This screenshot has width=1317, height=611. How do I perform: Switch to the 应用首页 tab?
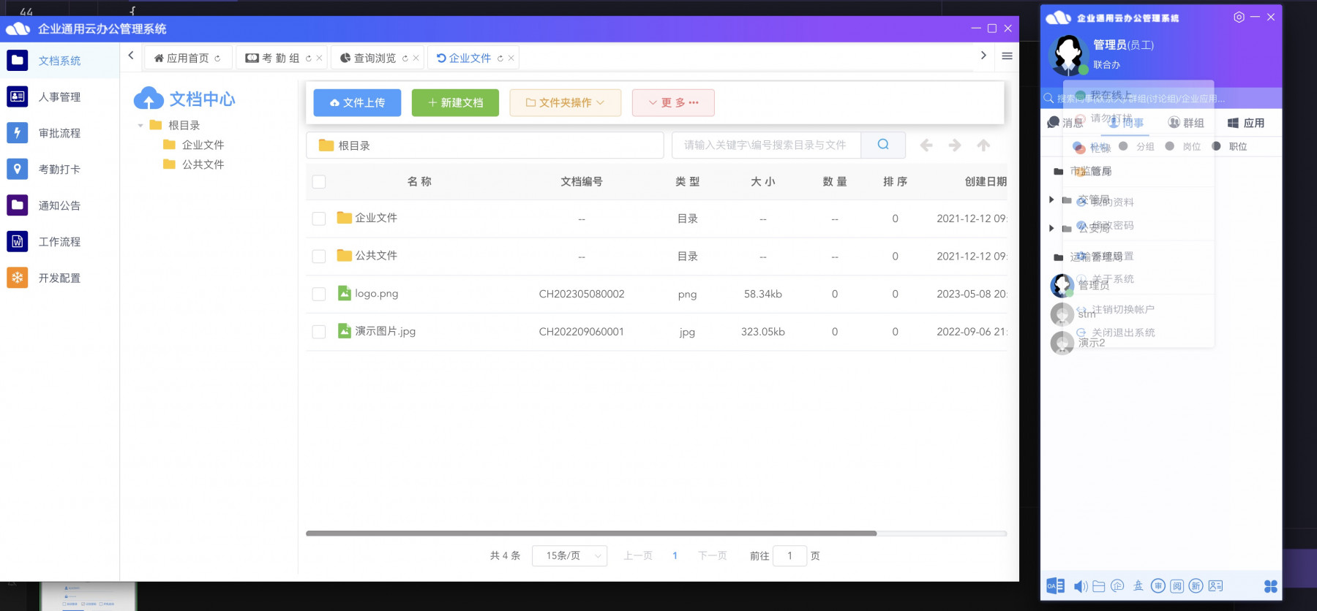pyautogui.click(x=188, y=58)
